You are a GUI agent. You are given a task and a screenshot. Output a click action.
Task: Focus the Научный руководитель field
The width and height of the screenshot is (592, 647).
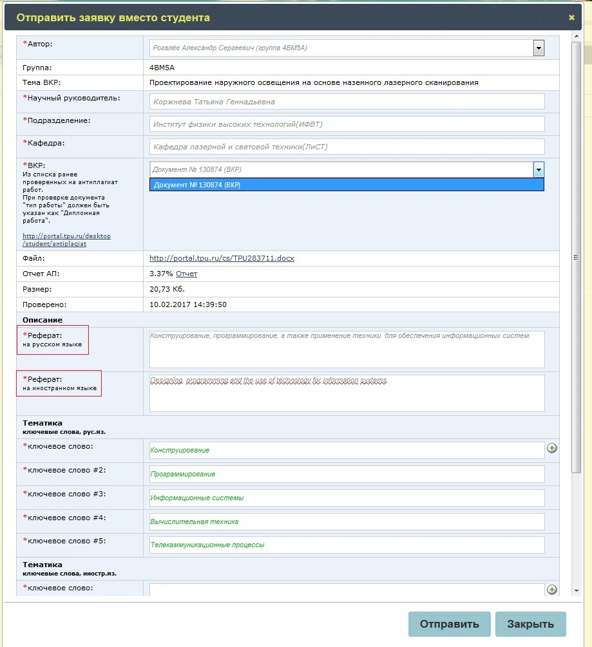click(x=347, y=102)
